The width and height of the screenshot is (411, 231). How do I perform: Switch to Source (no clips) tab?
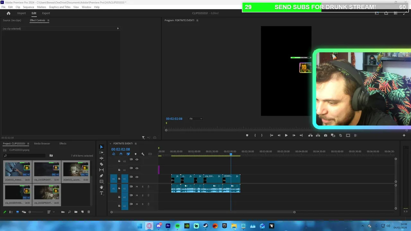pyautogui.click(x=12, y=20)
